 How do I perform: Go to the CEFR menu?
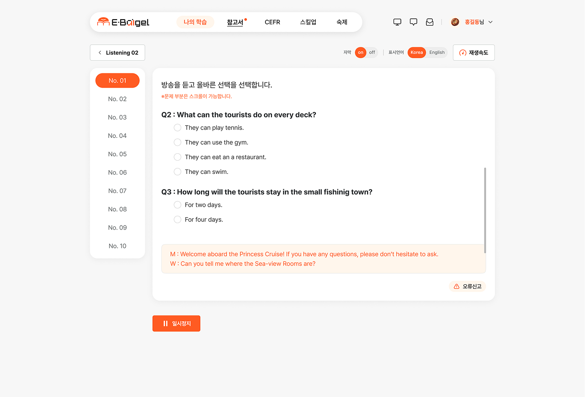click(x=272, y=22)
